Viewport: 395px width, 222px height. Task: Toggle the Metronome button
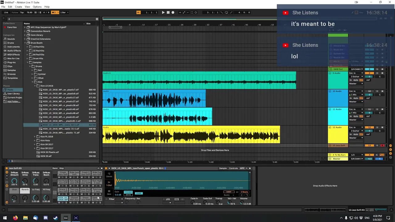pyautogui.click(x=55, y=12)
